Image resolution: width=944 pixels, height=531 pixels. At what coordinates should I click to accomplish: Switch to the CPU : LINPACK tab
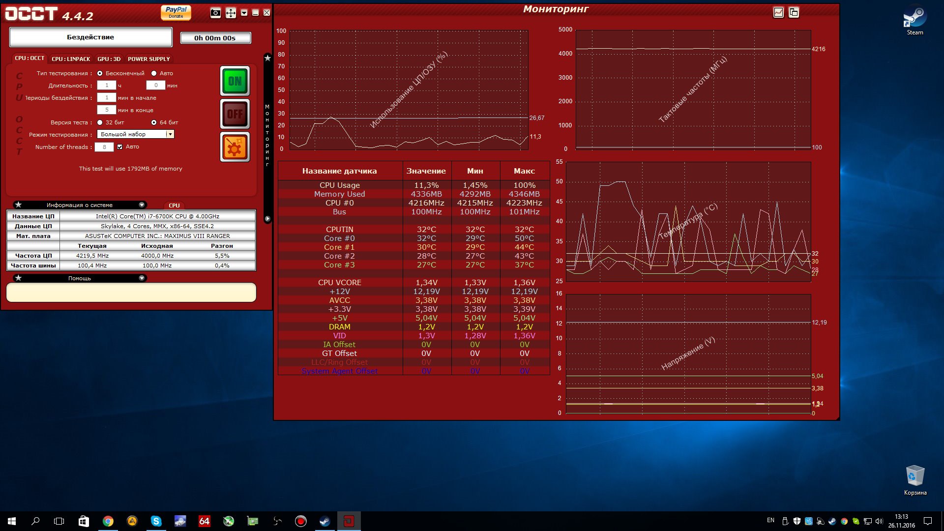pyautogui.click(x=71, y=59)
